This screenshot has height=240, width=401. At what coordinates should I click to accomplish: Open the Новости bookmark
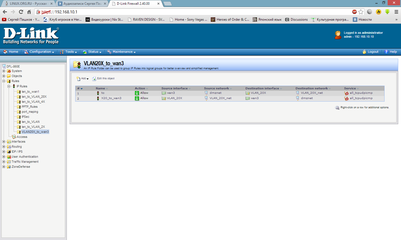tap(362, 20)
